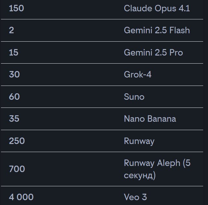Click the Runway label in the 250 row
This screenshot has width=208, height=205.
click(139, 141)
